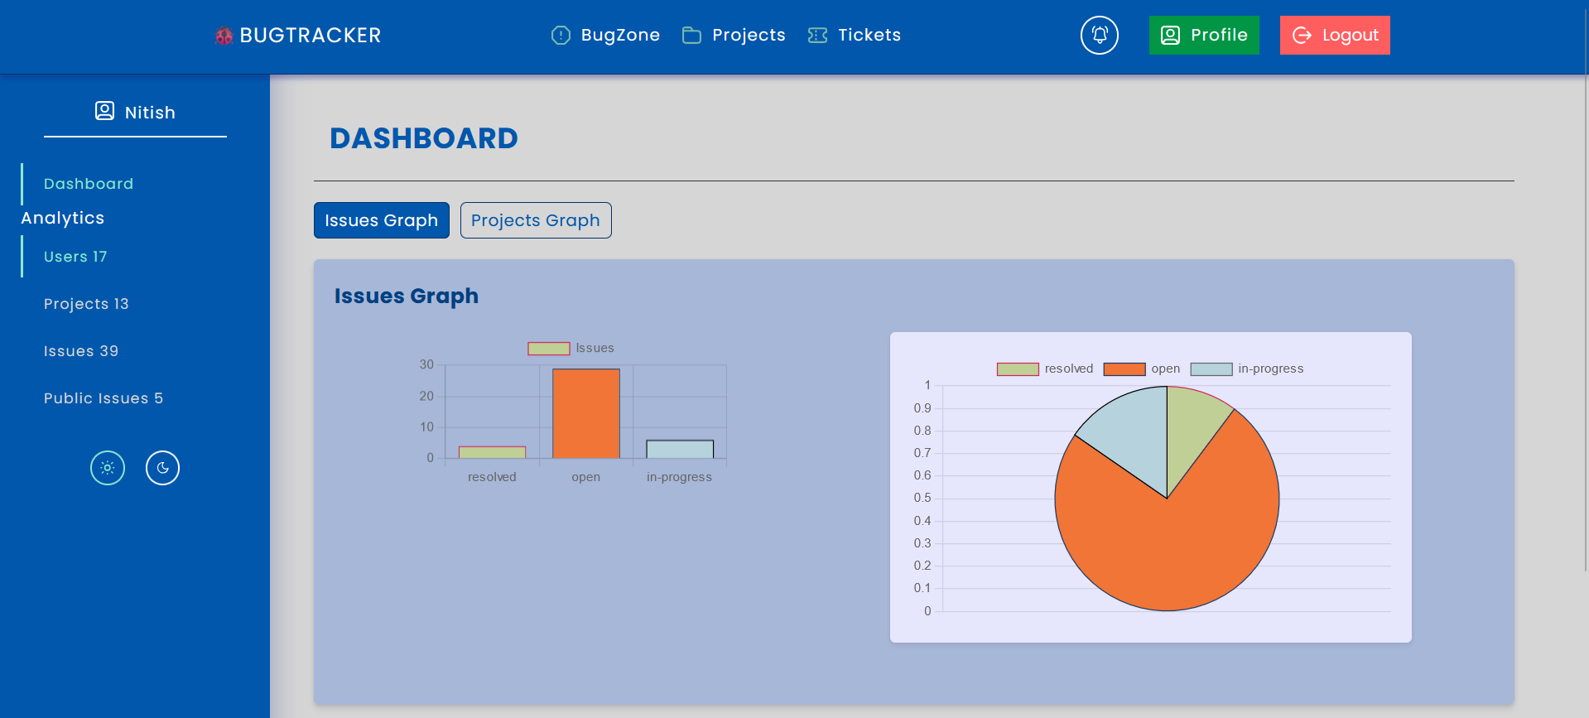Open the Profile button
Viewport: 1589px width, 718px height.
1203,35
